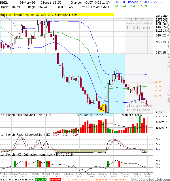Click the green Bullish legend badge
The width and height of the screenshot is (170, 181).
41,180
